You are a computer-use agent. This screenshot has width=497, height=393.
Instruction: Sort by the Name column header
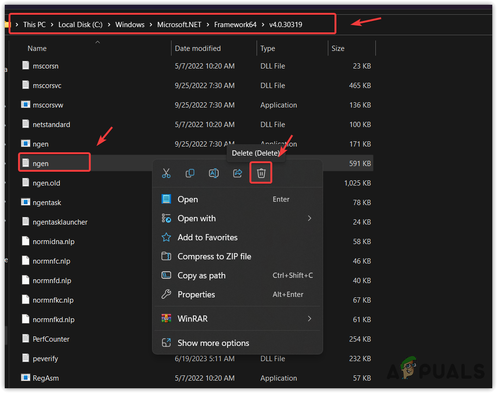(37, 48)
